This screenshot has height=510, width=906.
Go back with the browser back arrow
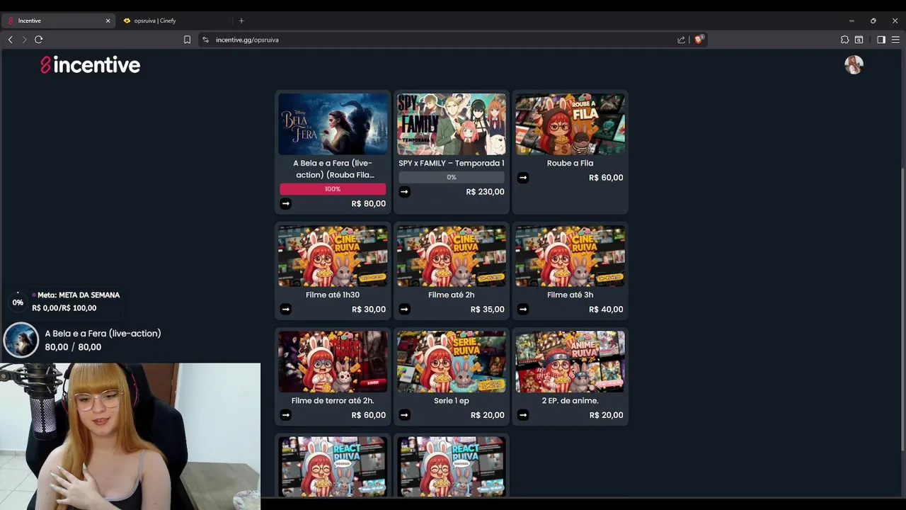10,40
